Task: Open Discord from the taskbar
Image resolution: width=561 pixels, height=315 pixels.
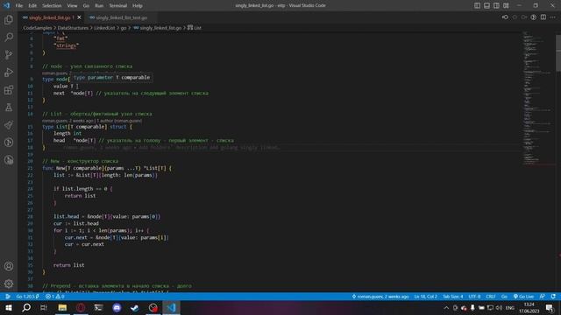Action: (x=117, y=307)
